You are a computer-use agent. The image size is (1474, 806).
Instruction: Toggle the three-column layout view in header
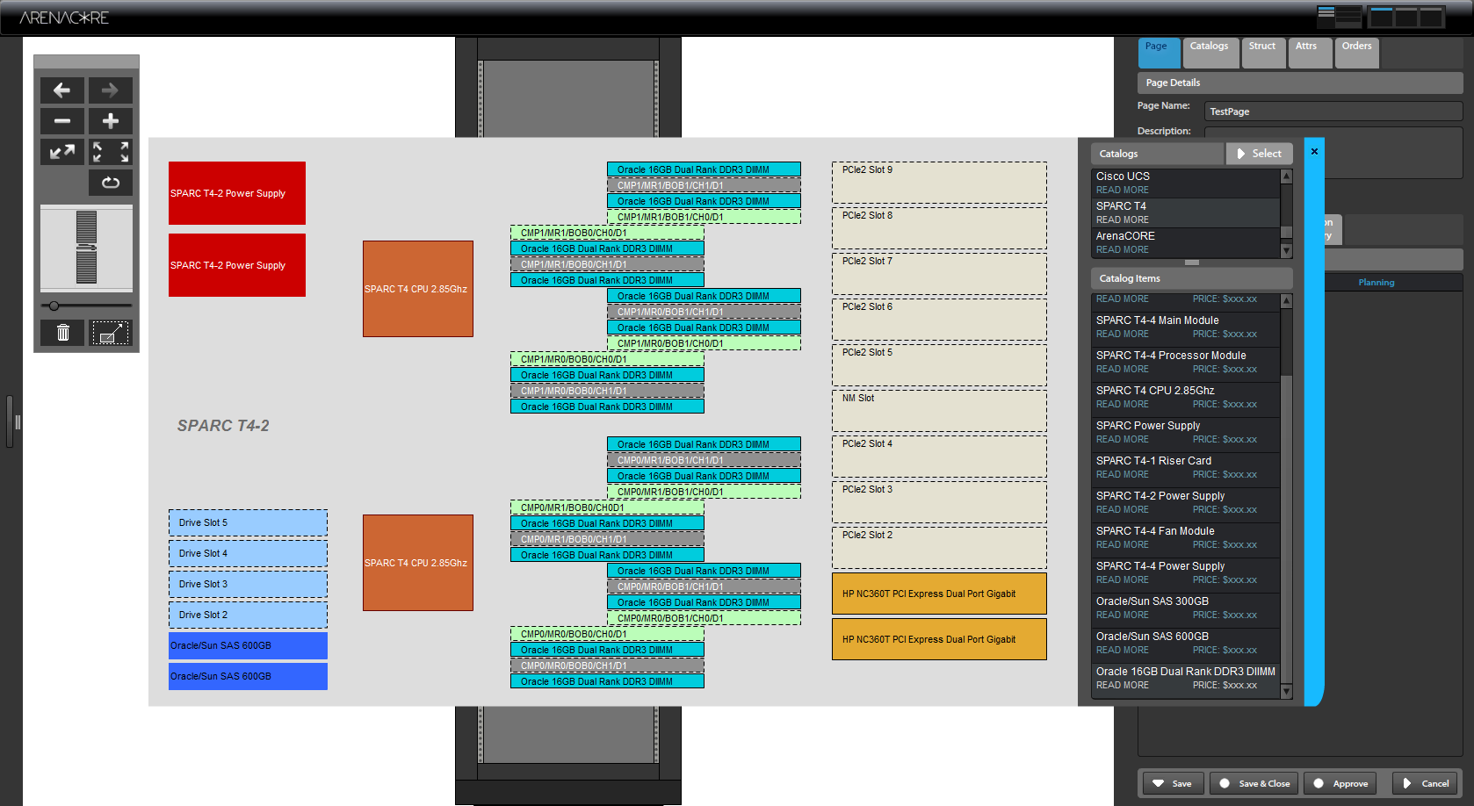(1406, 17)
